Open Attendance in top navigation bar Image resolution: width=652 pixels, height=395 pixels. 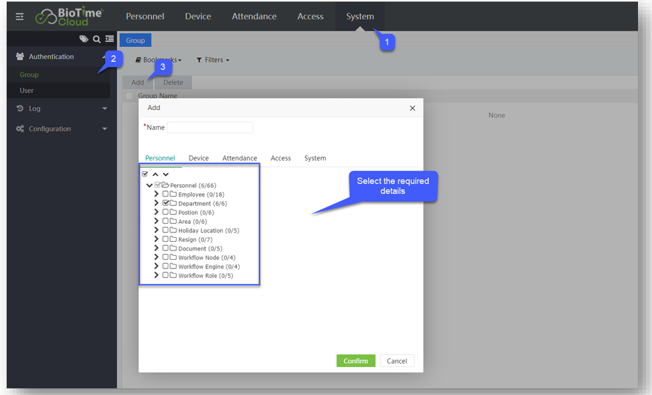254,17
